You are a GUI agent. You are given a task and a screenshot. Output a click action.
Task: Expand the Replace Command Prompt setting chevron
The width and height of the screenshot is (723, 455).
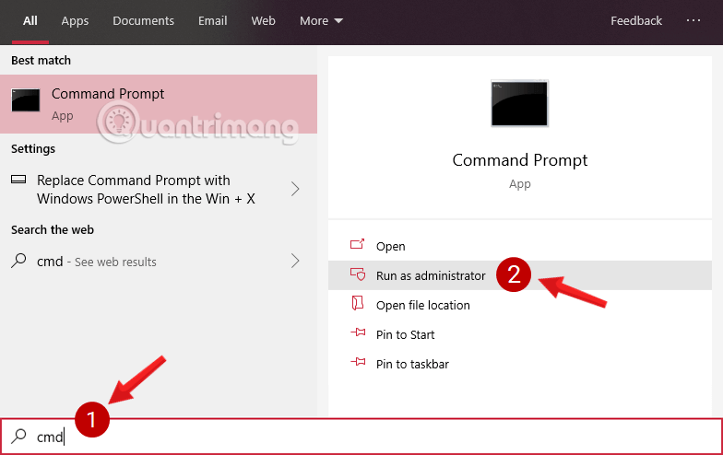point(295,189)
